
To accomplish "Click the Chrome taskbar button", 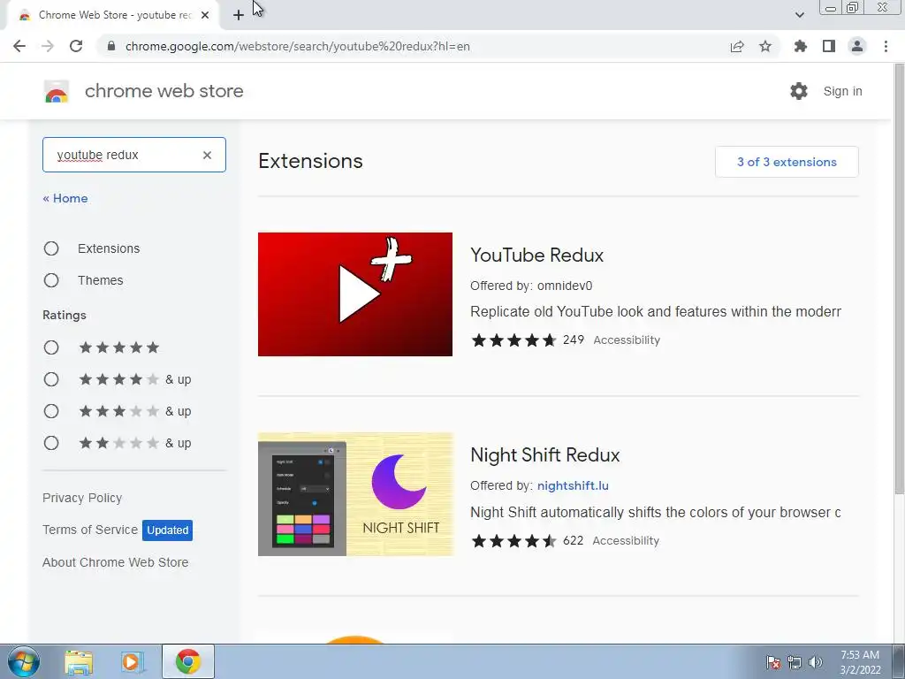I will (x=188, y=661).
